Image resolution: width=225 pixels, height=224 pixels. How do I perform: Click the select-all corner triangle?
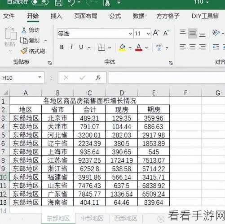pos(6,93)
